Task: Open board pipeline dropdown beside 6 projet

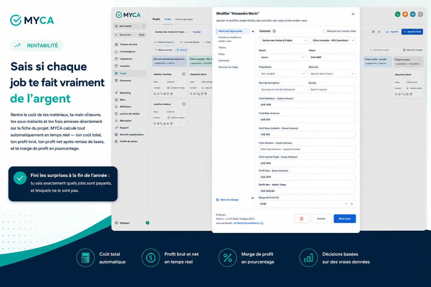Action: [x=171, y=32]
